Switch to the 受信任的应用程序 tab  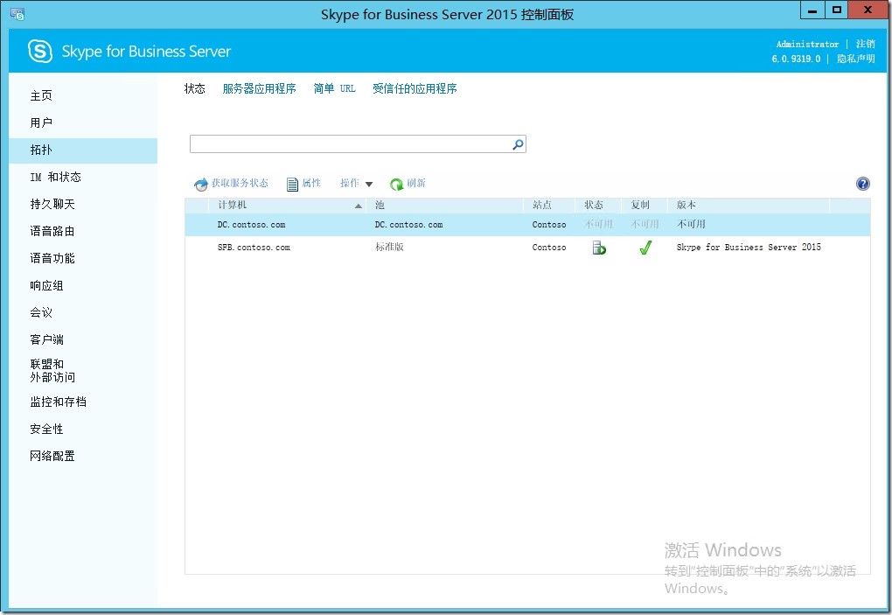415,88
